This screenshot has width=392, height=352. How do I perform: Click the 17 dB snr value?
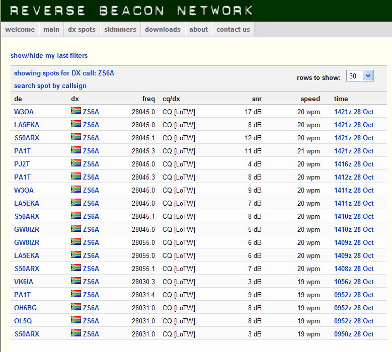point(253,112)
